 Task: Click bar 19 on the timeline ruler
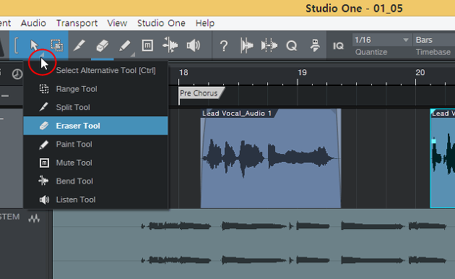coord(302,72)
